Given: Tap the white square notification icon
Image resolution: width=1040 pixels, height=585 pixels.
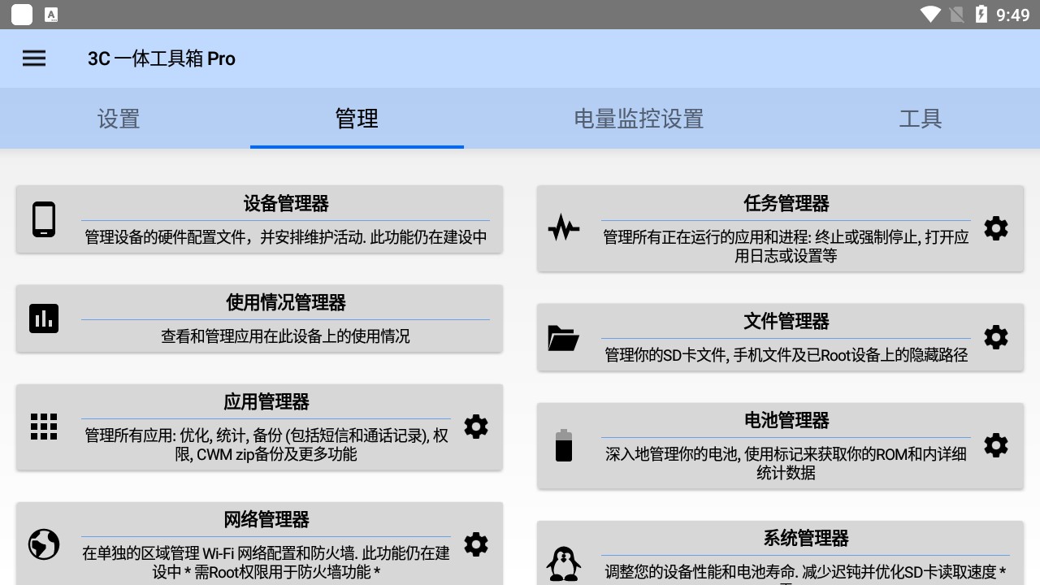Looking at the screenshot, I should (23, 15).
